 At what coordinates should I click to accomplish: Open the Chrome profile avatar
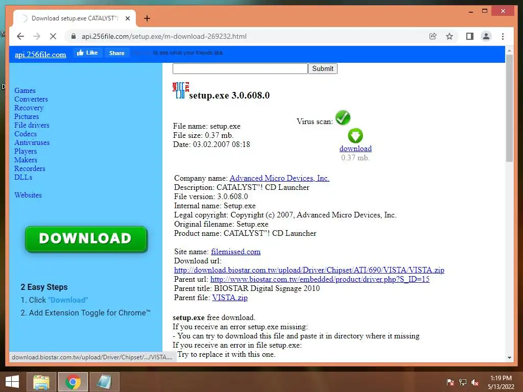pyautogui.click(x=486, y=36)
